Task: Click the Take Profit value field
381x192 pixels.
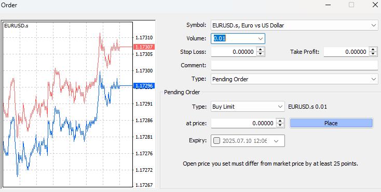Action: click(x=347, y=52)
